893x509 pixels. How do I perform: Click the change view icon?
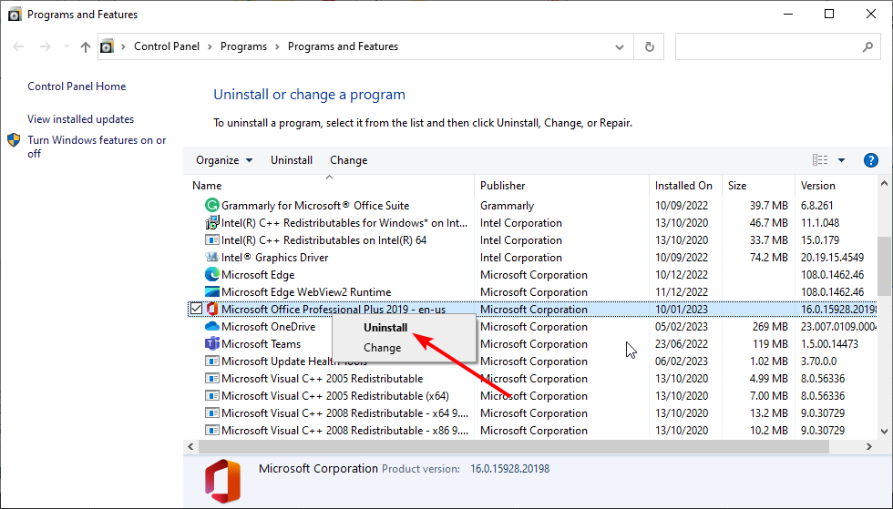click(820, 160)
